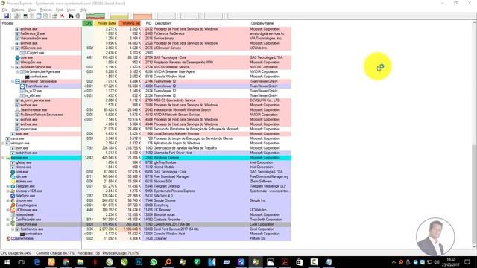Open the Process menu
The image size is (477, 268).
click(46, 10)
